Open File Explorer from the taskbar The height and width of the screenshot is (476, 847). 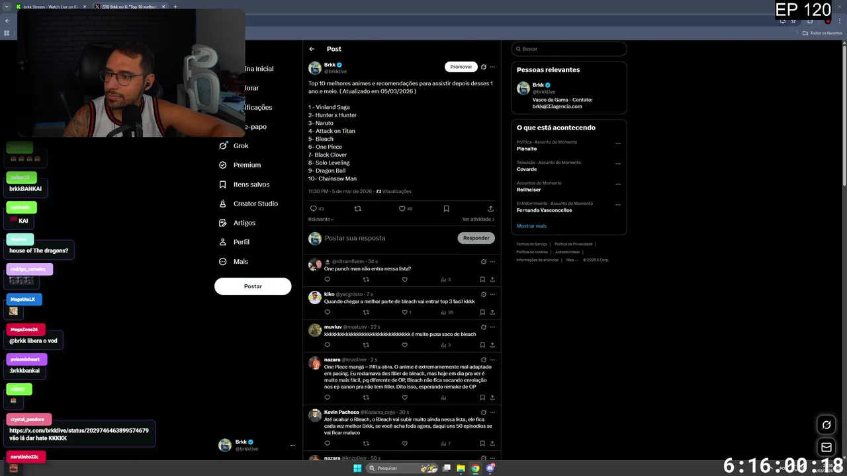pyautogui.click(x=461, y=468)
